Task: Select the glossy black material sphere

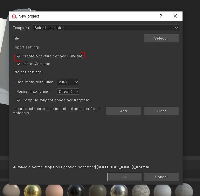Action: click(76, 191)
